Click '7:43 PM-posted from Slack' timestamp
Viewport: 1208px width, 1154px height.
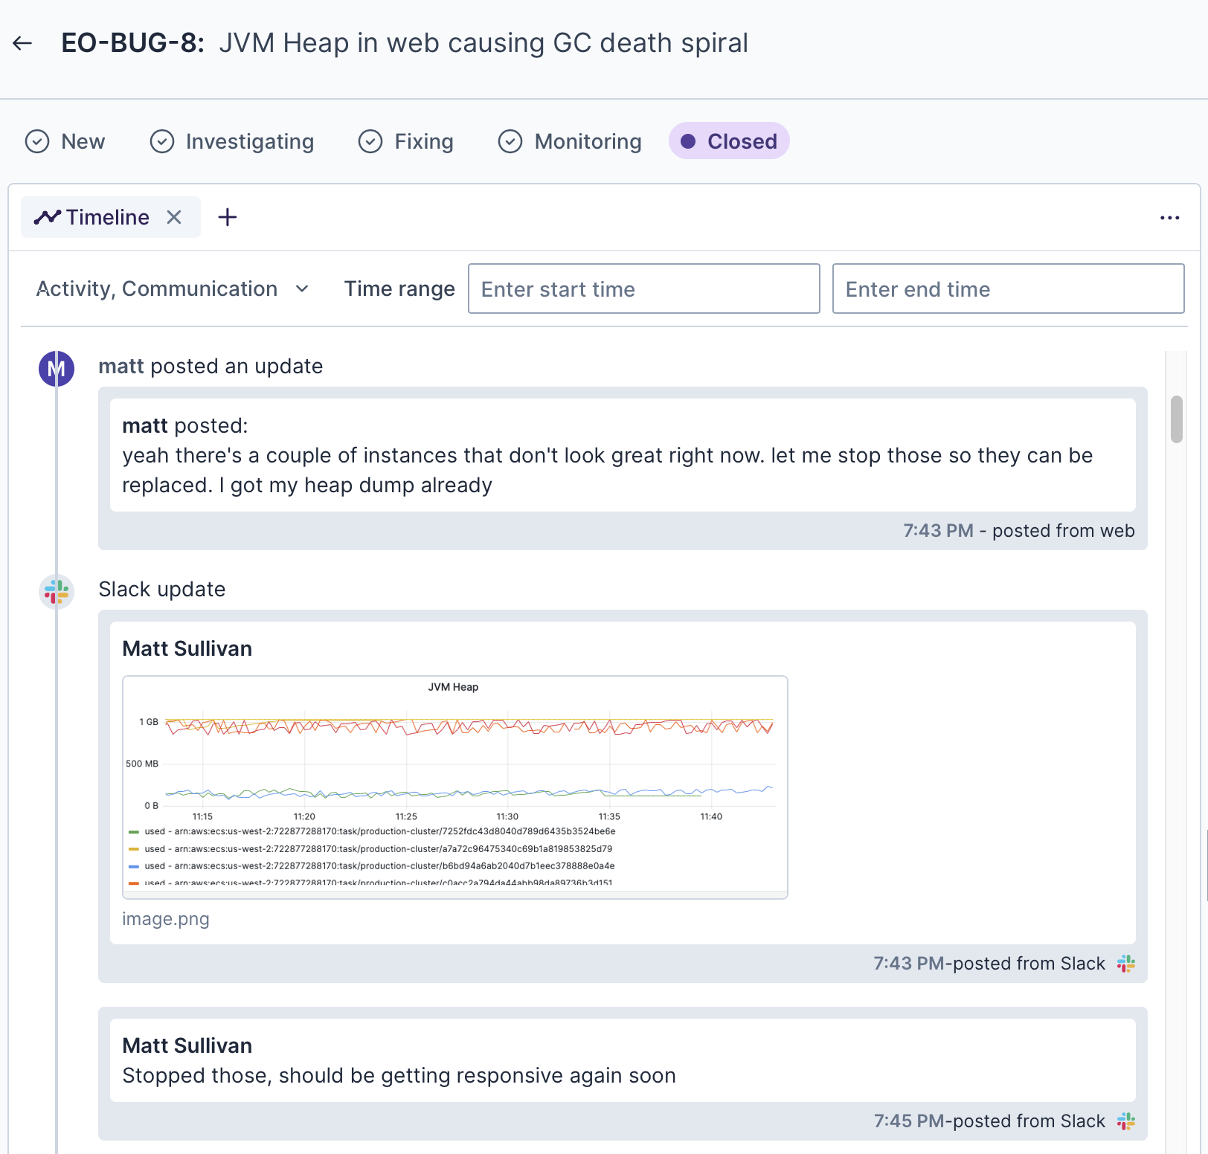tap(989, 964)
